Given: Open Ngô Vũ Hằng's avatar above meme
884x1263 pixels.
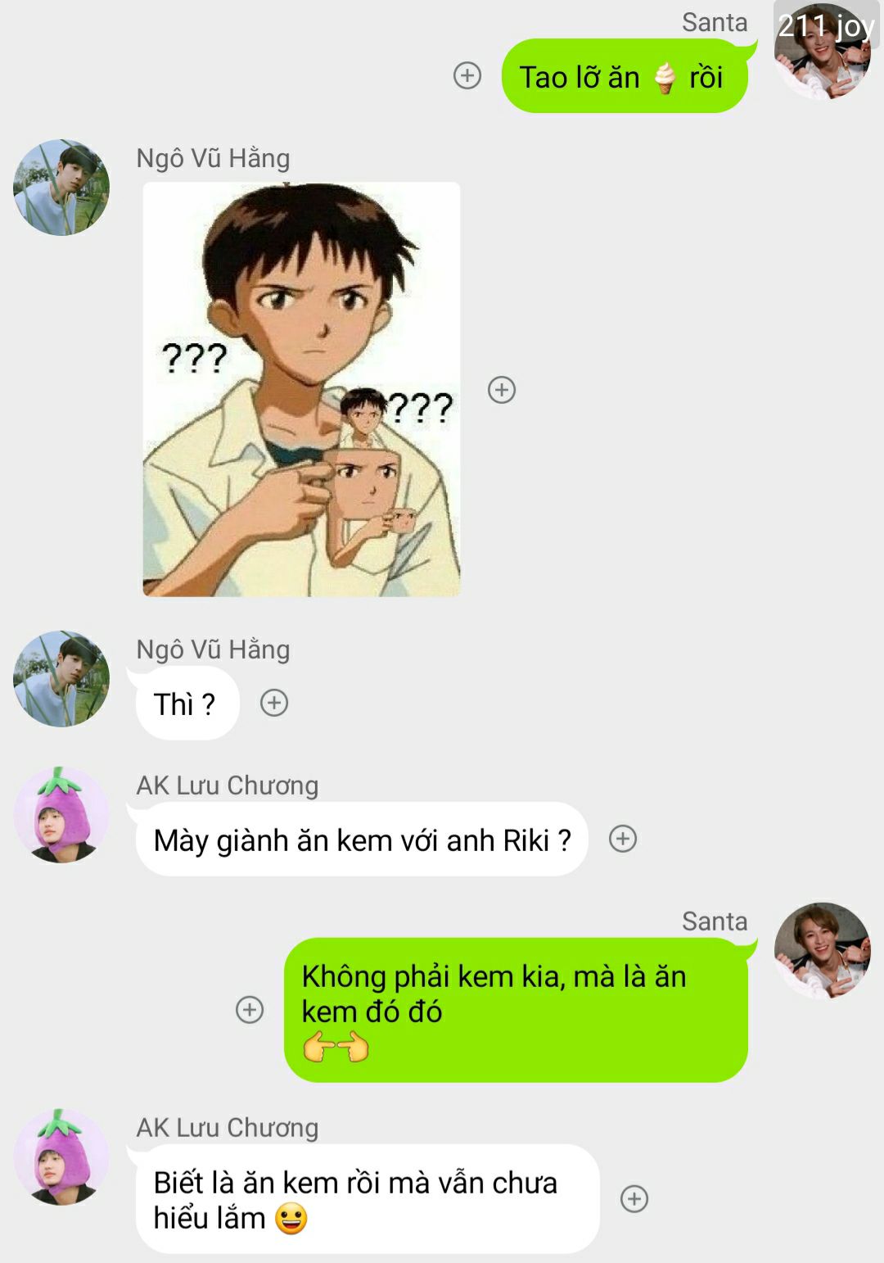Looking at the screenshot, I should pos(61,188).
